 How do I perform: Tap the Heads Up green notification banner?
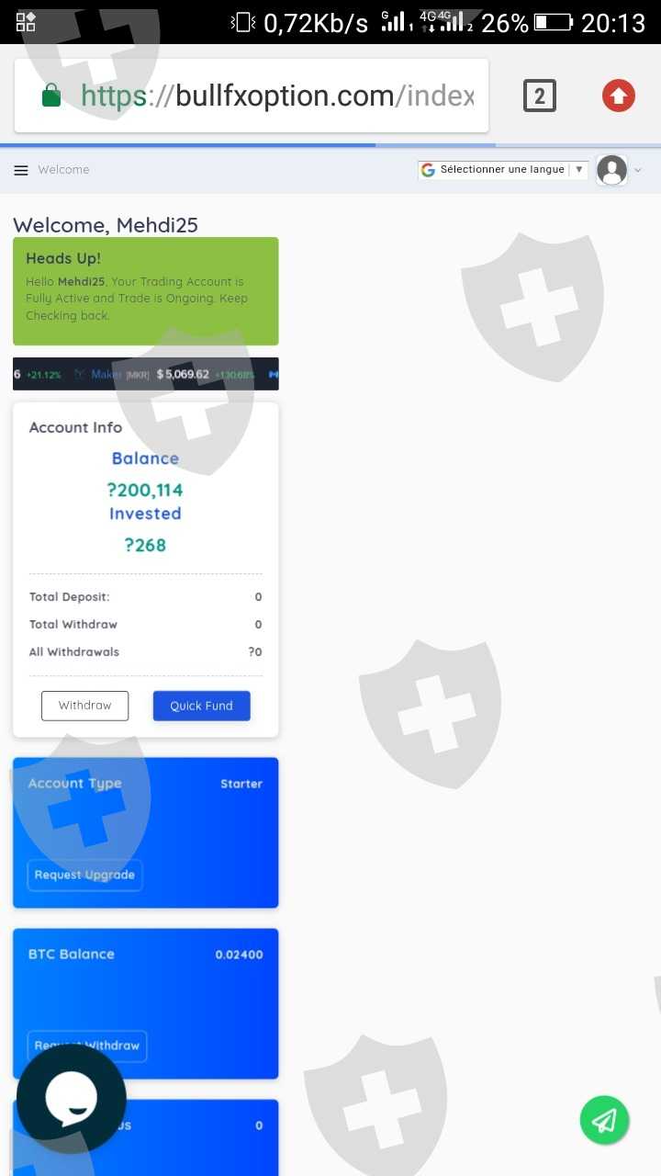click(x=146, y=291)
